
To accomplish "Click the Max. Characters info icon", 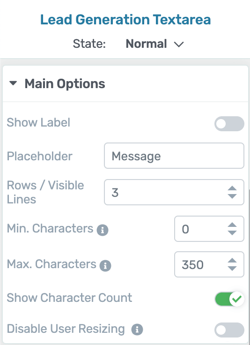I will click(105, 266).
